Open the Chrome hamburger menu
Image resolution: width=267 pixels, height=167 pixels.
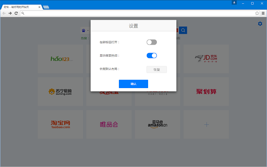[262, 13]
